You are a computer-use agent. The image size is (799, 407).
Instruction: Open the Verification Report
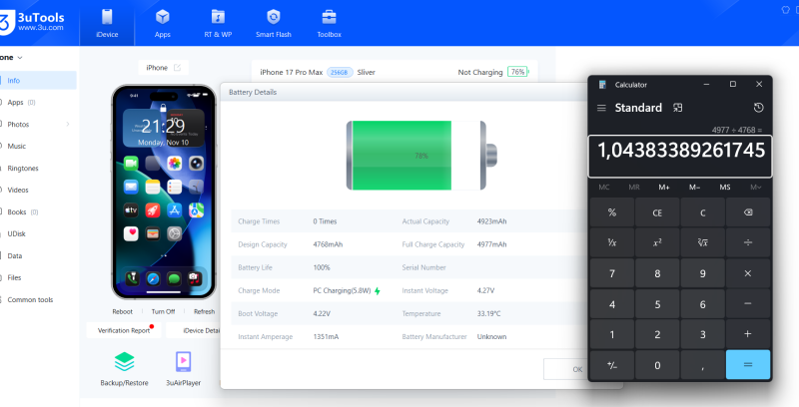(124, 330)
